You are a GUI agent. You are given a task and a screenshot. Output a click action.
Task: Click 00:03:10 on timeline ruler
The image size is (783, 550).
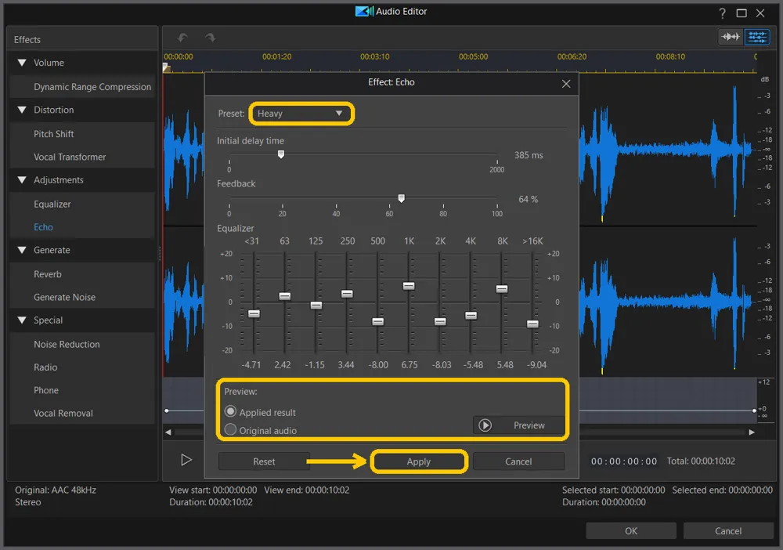pyautogui.click(x=374, y=56)
